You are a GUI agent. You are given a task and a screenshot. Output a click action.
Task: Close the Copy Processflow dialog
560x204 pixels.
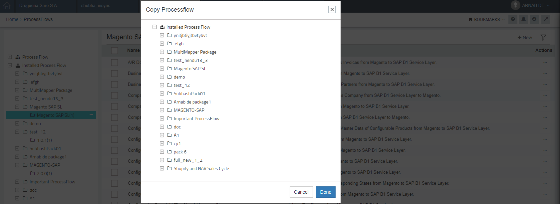332,9
